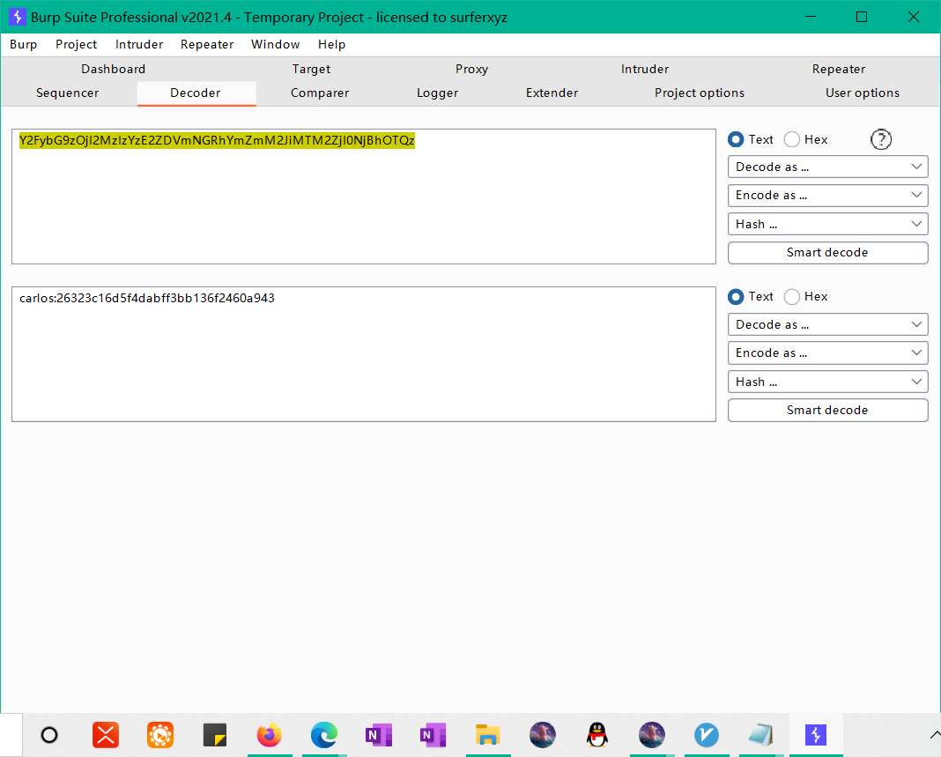Click Smart decode in the first panel
The width and height of the screenshot is (941, 757).
click(x=827, y=253)
